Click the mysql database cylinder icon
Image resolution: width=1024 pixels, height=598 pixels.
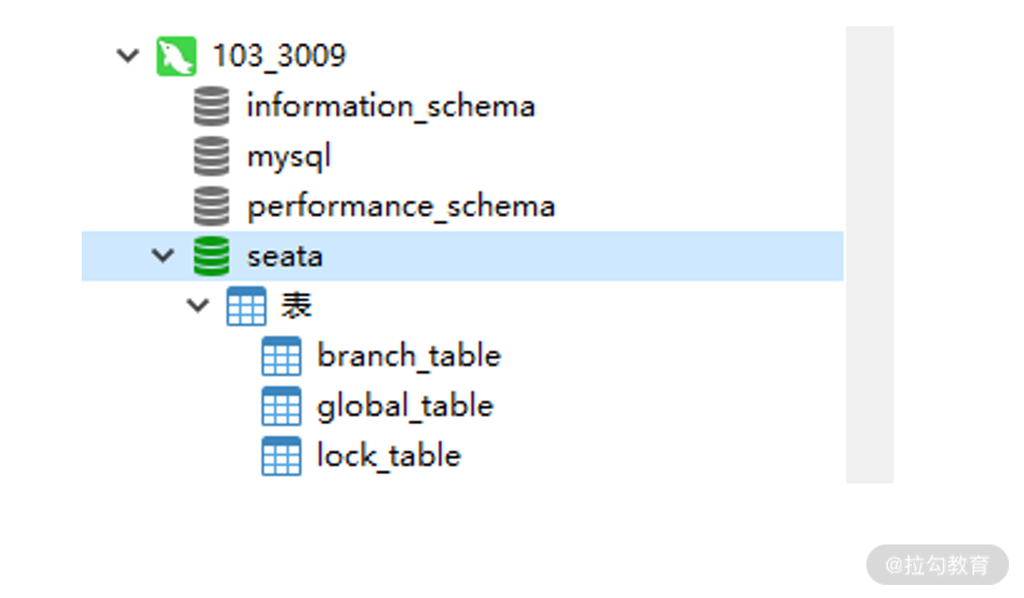211,156
